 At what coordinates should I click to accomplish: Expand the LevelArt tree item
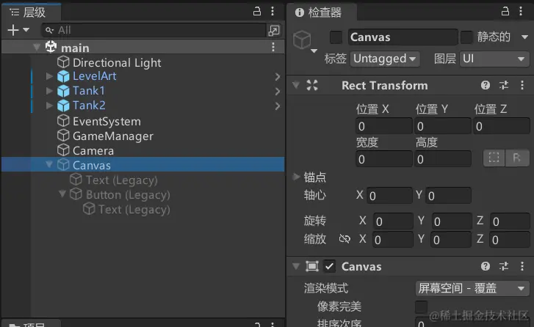click(49, 76)
